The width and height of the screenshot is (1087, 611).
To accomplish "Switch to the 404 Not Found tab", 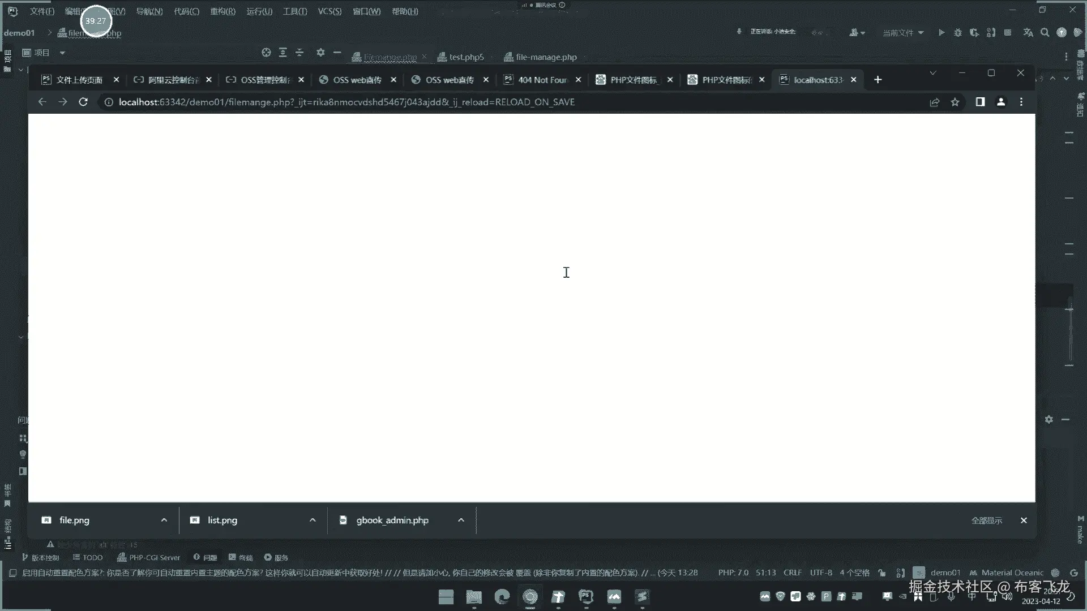I will coord(542,80).
